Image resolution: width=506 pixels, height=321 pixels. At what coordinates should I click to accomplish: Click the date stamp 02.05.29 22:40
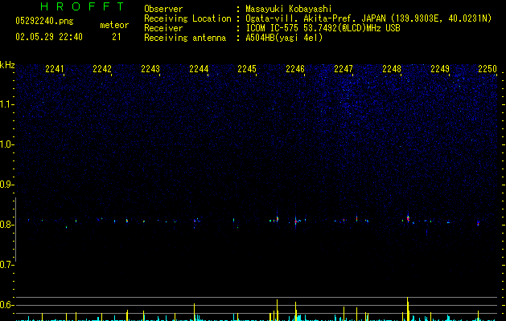point(49,37)
